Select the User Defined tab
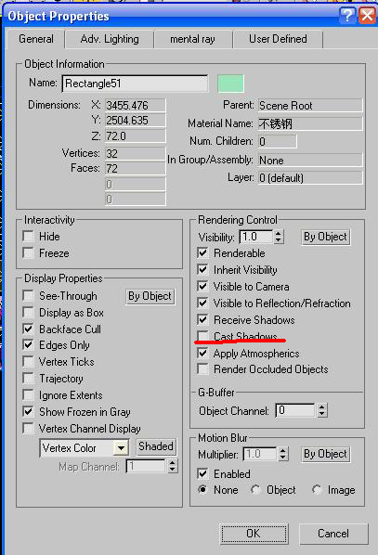378x555 pixels. coord(278,39)
